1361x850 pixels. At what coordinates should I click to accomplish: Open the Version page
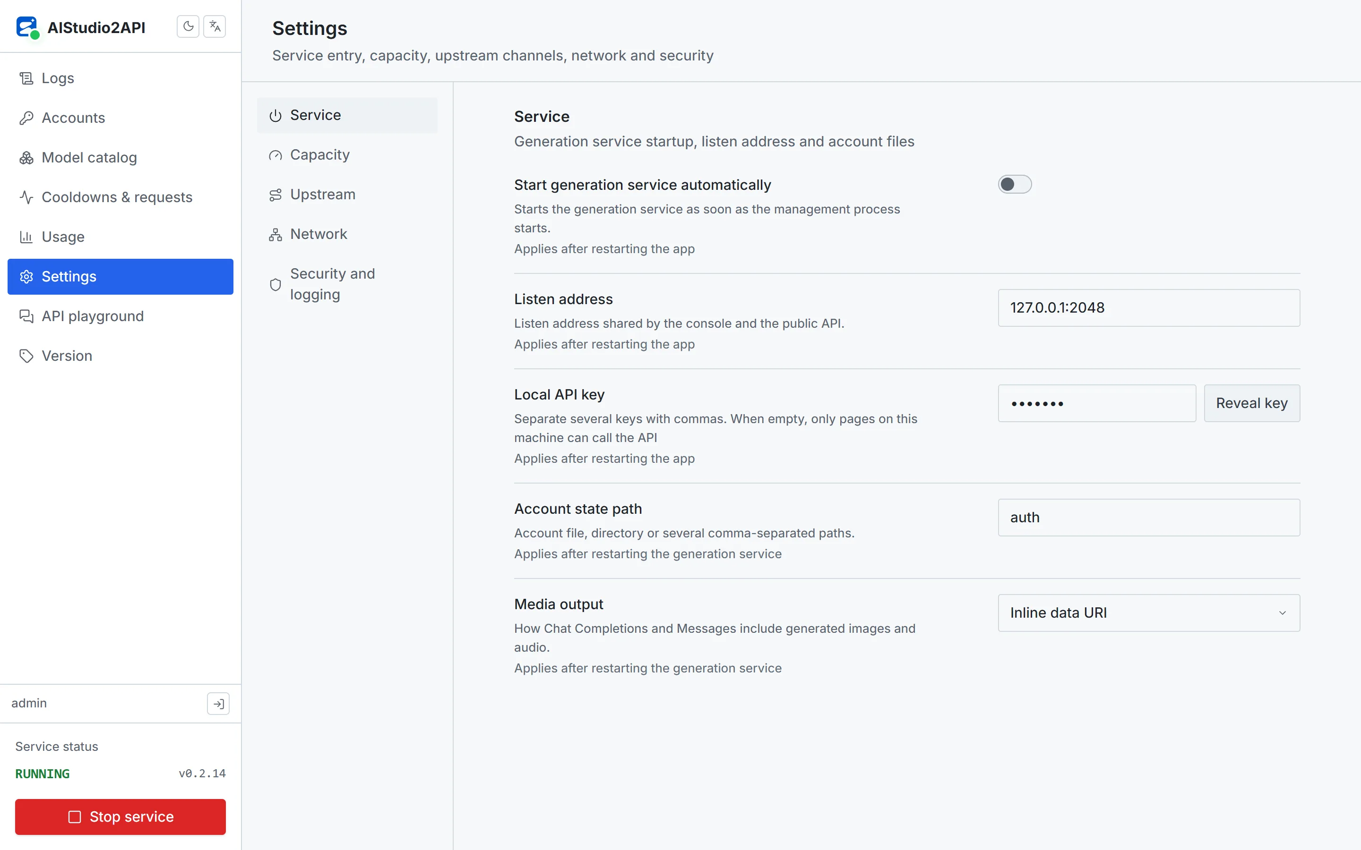coord(121,356)
